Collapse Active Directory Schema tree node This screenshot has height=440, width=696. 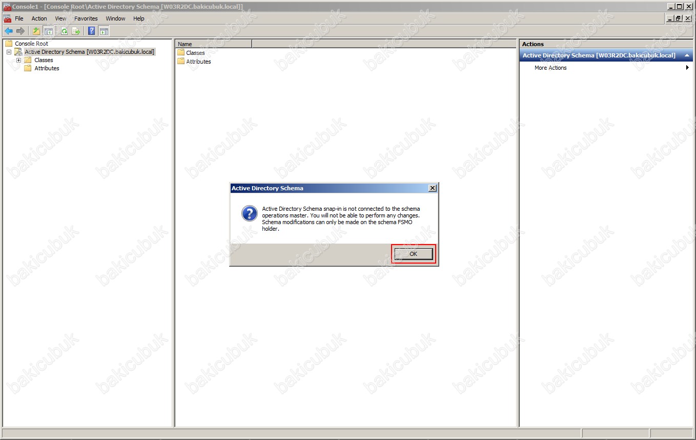(9, 52)
